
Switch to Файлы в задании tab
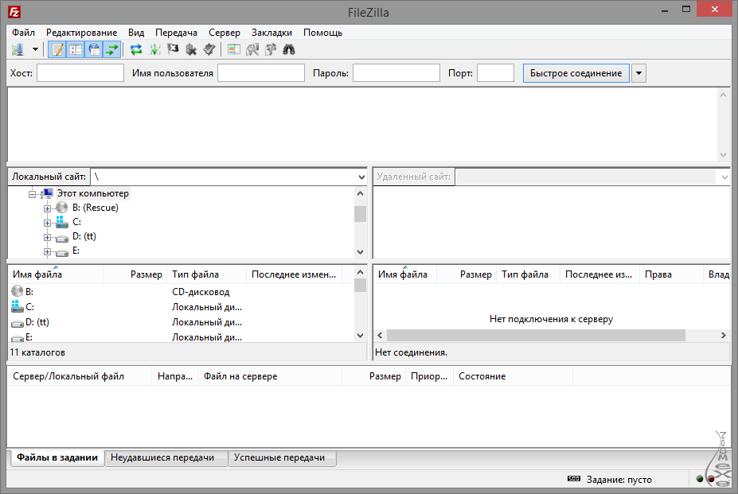tap(57, 457)
